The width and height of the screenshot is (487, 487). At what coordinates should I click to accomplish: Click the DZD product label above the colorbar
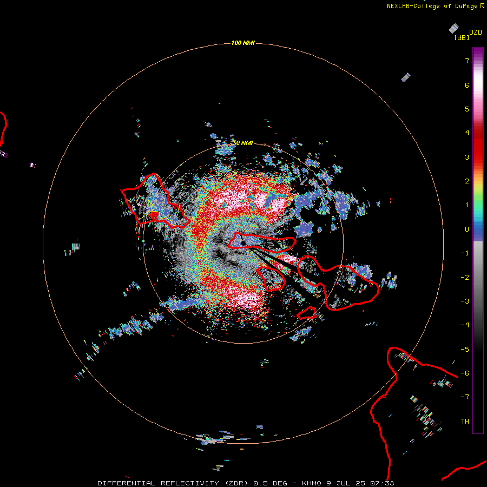pos(476,32)
